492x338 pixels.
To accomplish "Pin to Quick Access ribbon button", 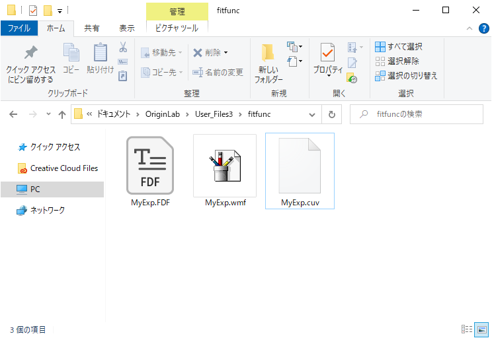I will point(30,64).
